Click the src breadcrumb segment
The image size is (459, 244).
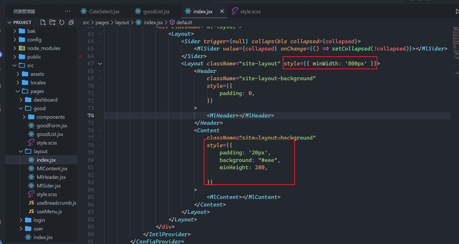pos(86,23)
